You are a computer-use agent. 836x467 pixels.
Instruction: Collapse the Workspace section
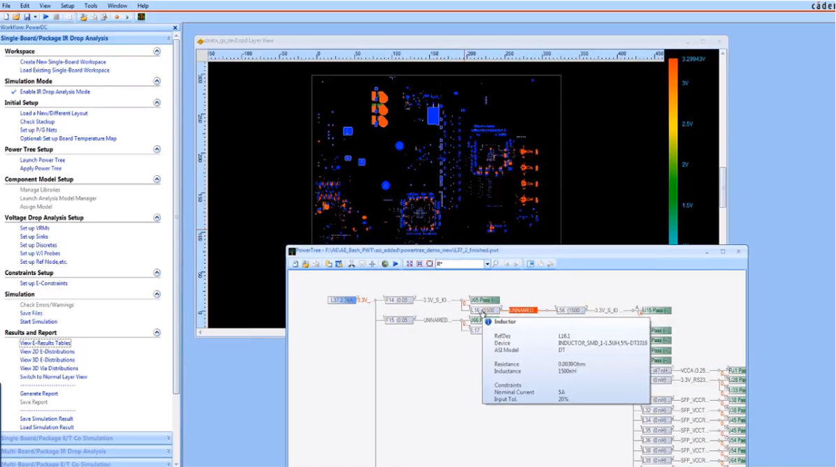pyautogui.click(x=157, y=51)
